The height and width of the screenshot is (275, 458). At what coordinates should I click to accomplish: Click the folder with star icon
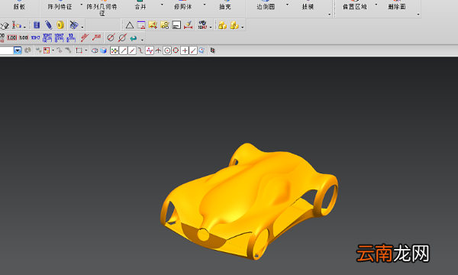pos(153,25)
